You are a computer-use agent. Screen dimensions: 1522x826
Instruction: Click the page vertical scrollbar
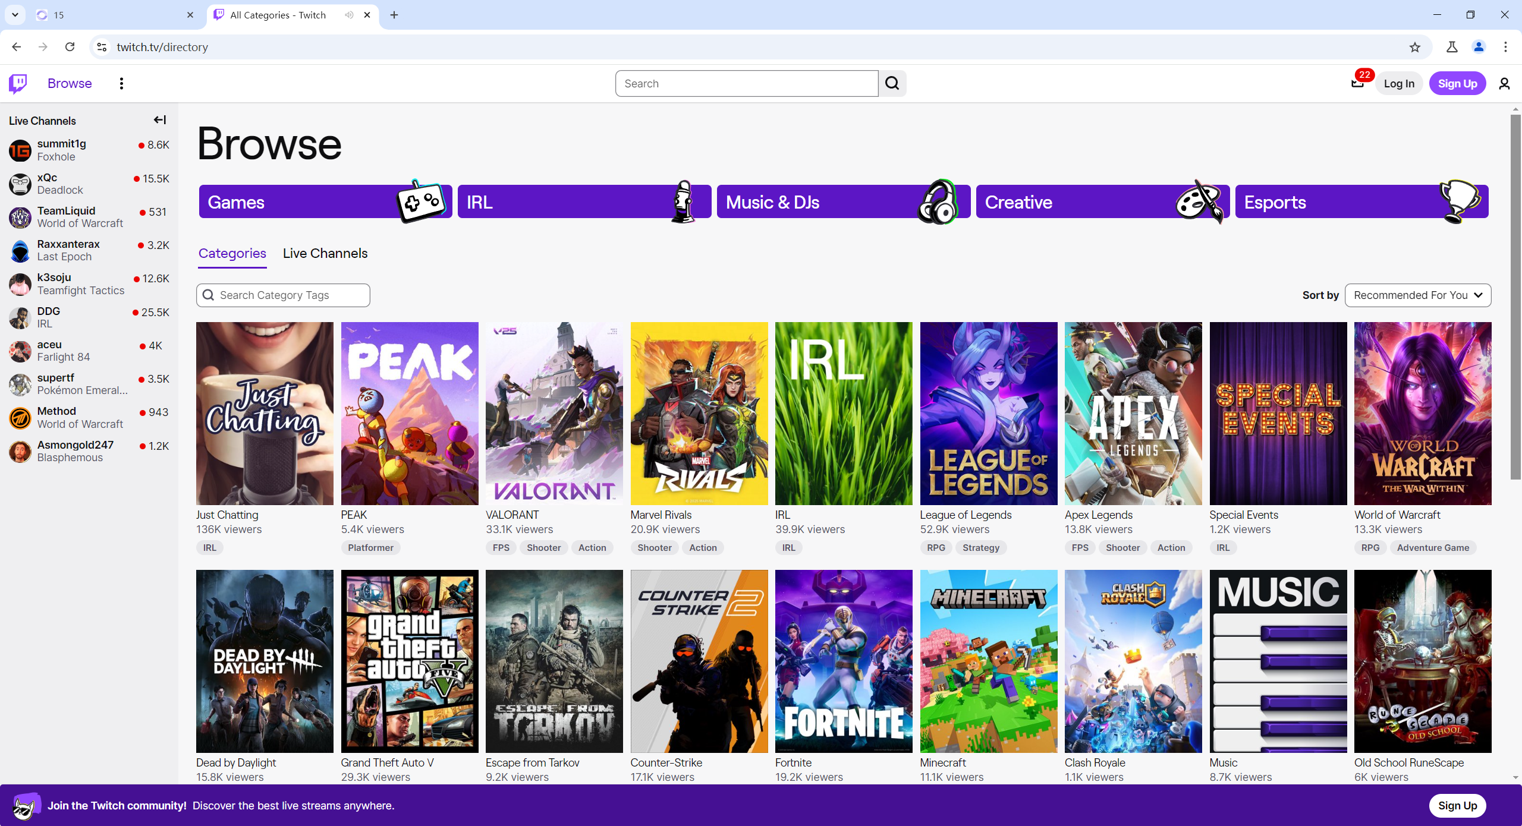(x=1515, y=297)
